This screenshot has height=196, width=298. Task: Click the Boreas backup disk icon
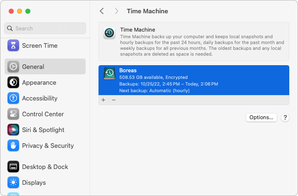(109, 73)
